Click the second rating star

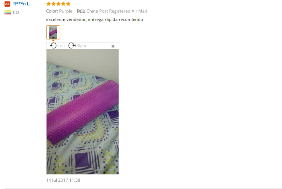54,3
